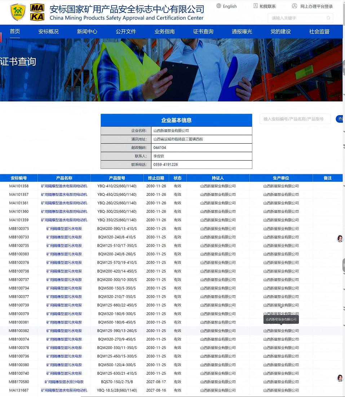The width and height of the screenshot is (345, 397).
Task: Click the blue 查询 search button
Action: 340,119
